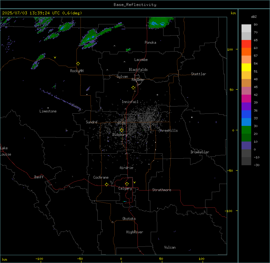Click the dBZ legend heading
The image size is (270, 263).
(254, 17)
